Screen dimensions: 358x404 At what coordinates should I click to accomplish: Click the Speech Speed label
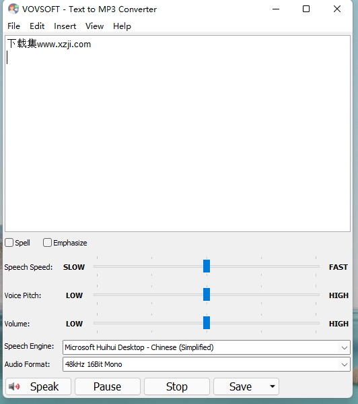(x=28, y=267)
